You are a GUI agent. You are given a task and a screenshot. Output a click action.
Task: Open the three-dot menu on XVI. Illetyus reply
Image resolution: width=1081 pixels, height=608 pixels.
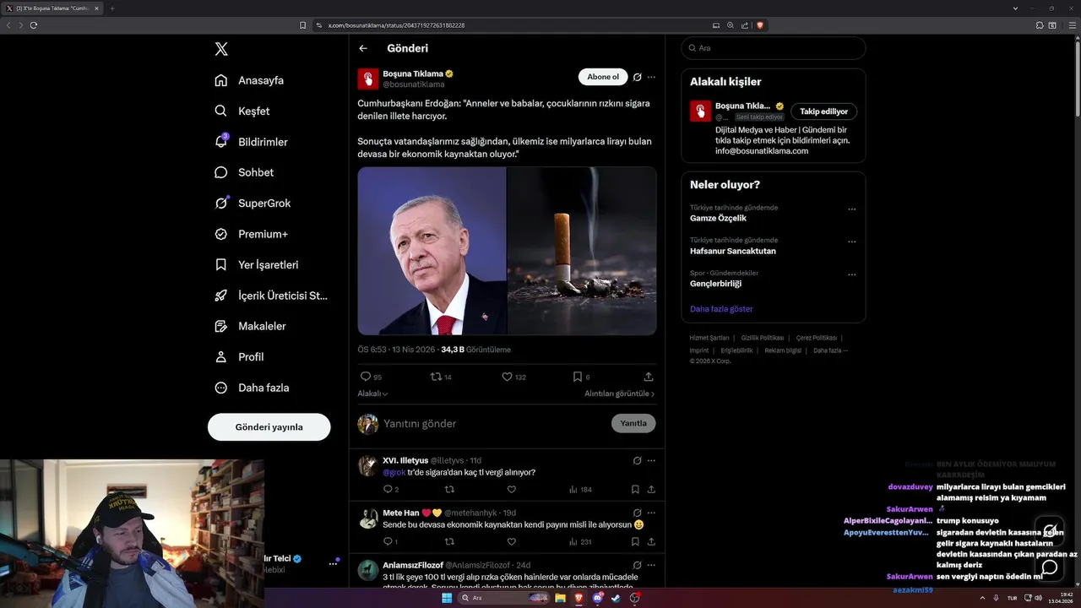tap(651, 461)
